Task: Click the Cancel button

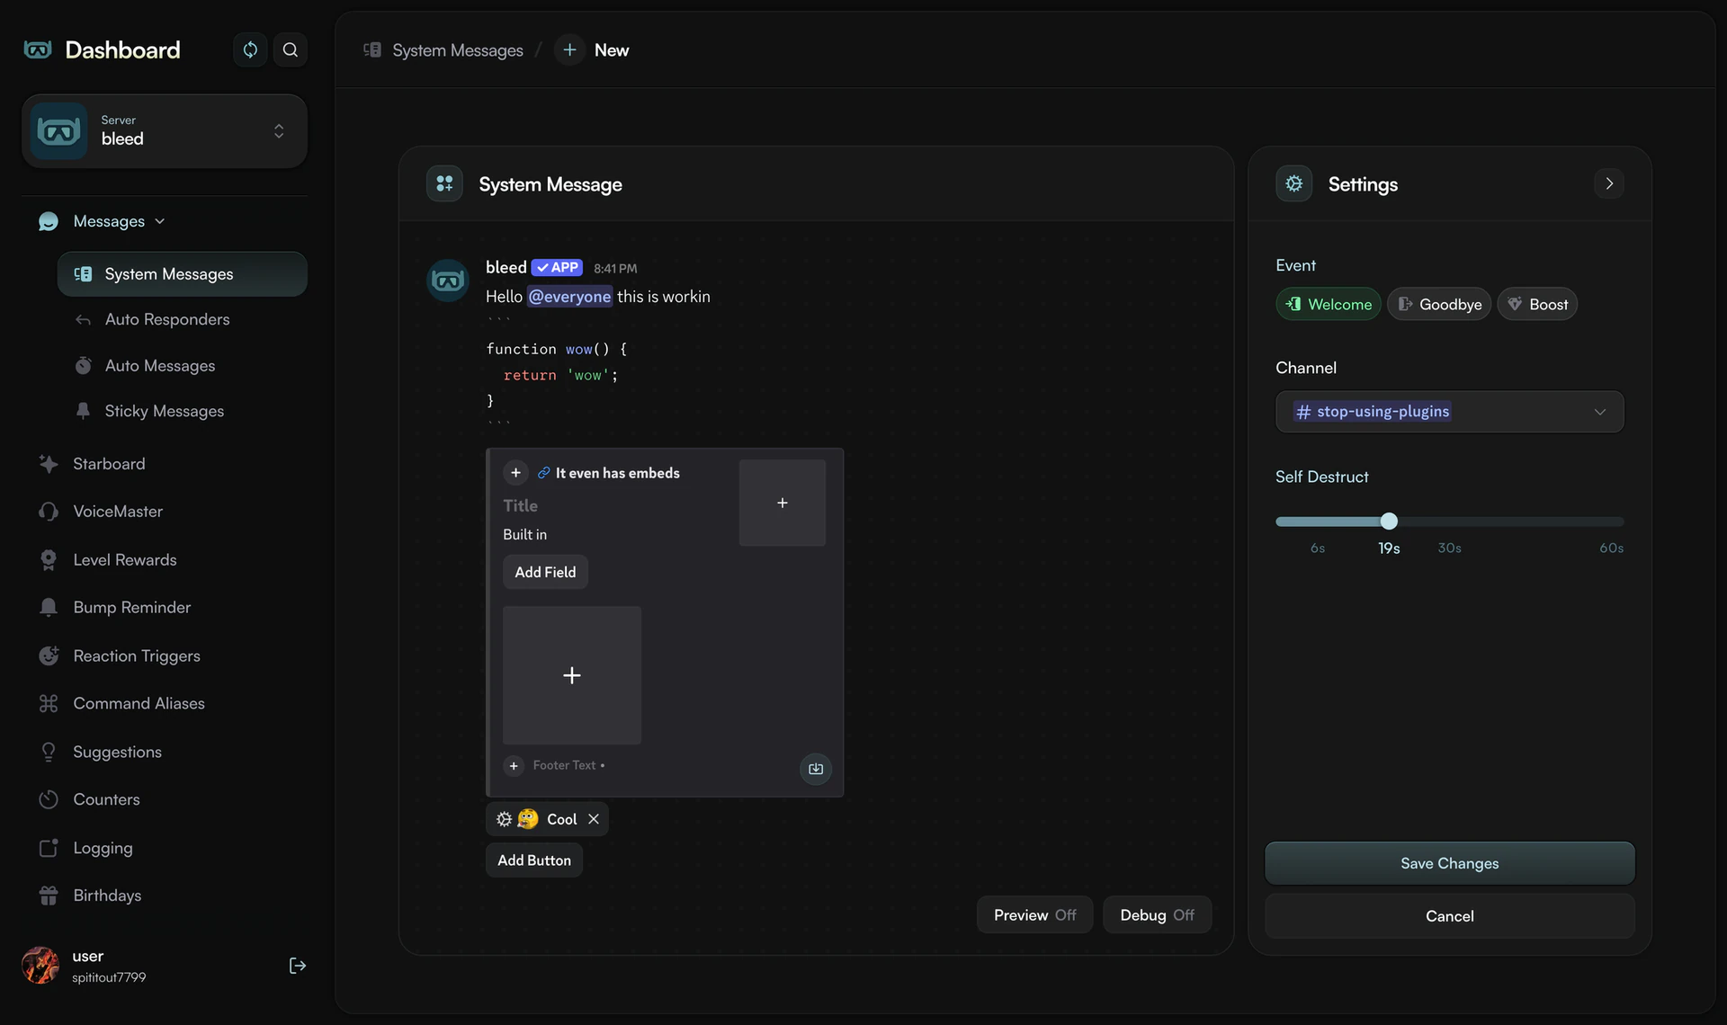Action: 1449,916
